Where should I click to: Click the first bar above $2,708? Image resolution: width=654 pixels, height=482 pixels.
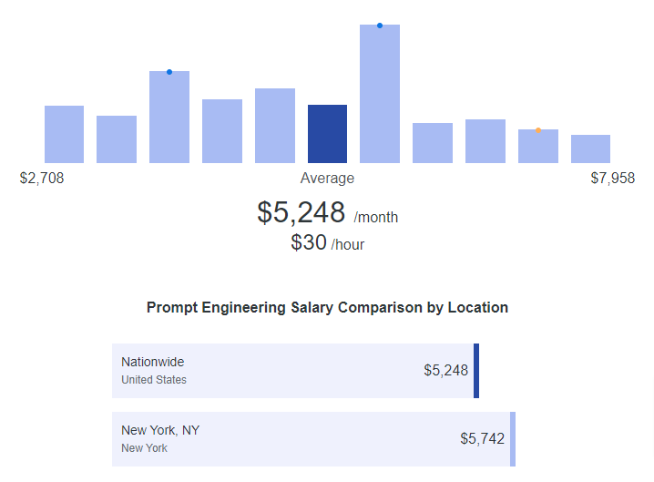coord(65,134)
